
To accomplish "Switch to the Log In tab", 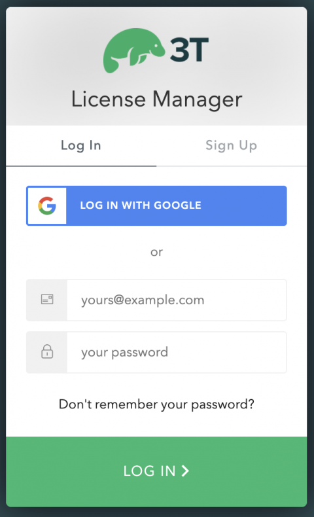I will pos(81,145).
